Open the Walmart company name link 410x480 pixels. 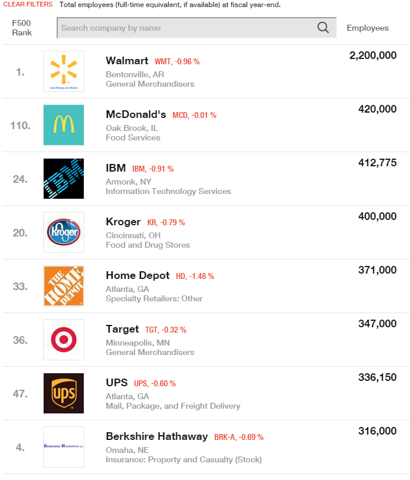[x=127, y=61]
